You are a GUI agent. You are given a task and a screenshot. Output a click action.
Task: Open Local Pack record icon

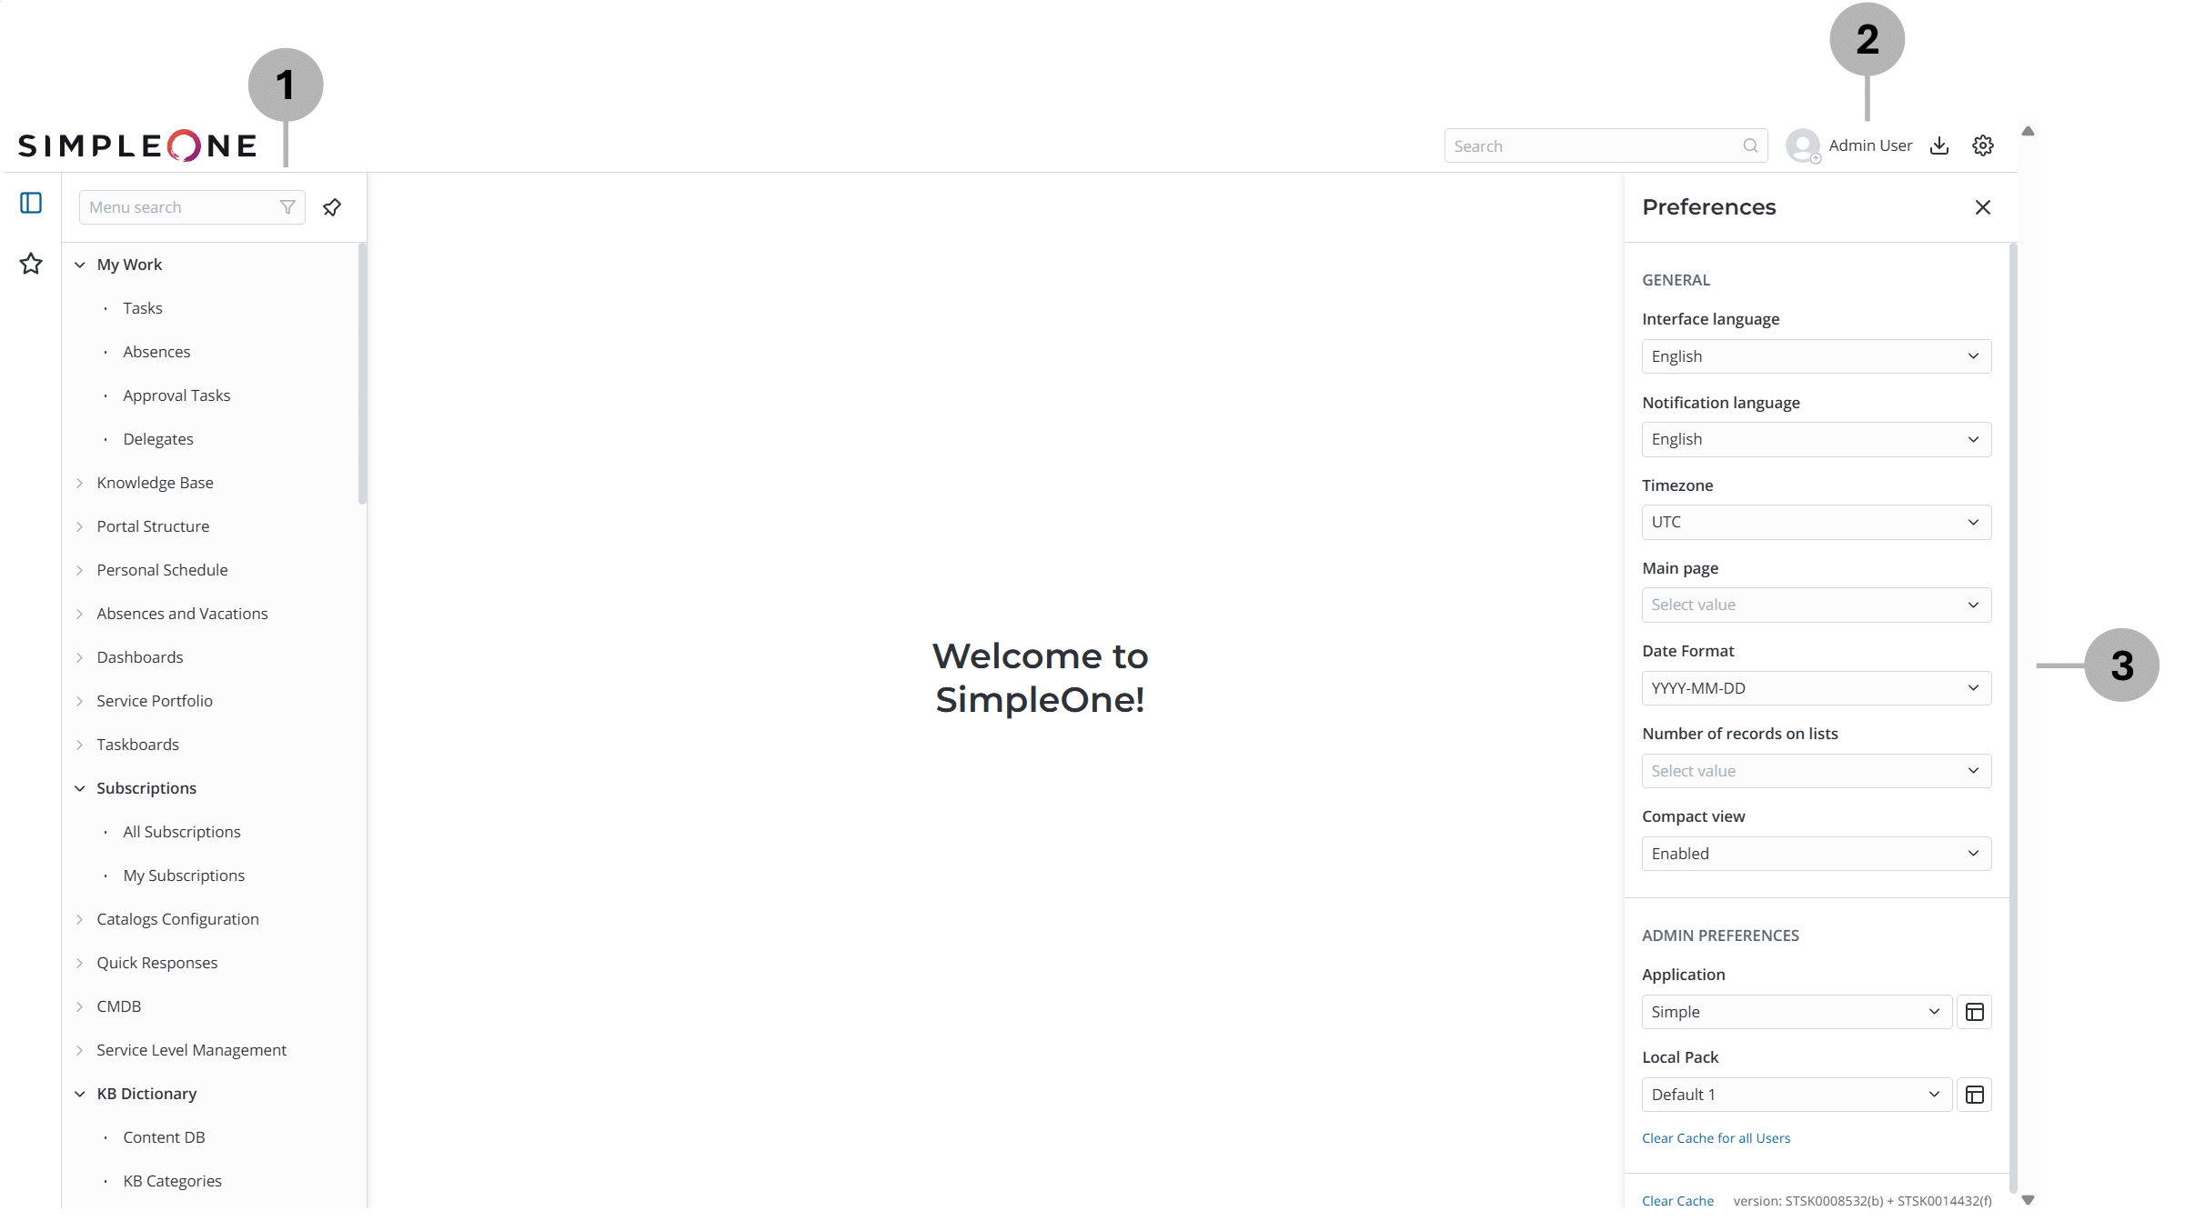pos(1974,1095)
